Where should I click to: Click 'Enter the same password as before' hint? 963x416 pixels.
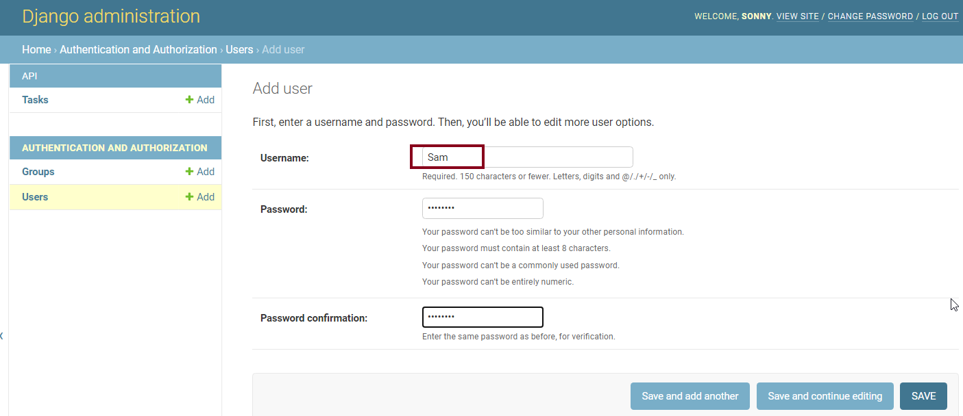(x=519, y=337)
